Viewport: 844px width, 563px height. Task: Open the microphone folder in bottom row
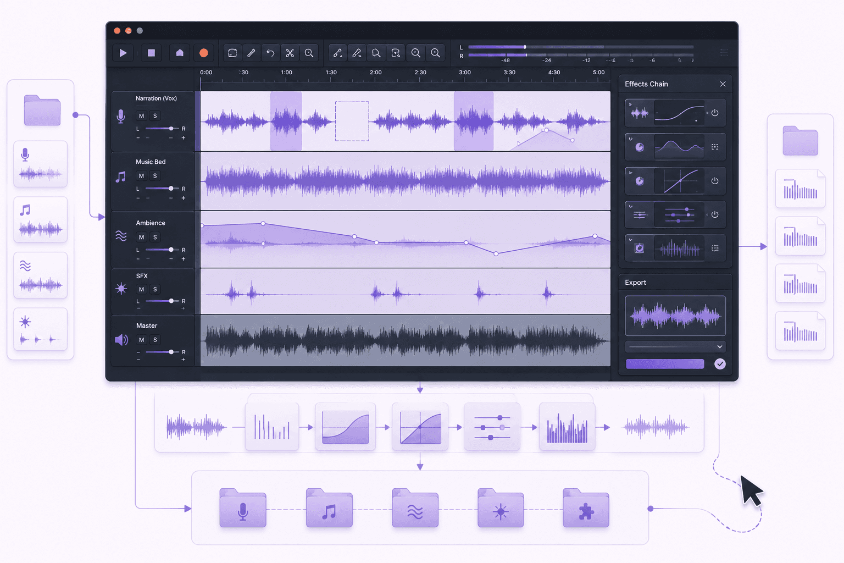pos(243,508)
